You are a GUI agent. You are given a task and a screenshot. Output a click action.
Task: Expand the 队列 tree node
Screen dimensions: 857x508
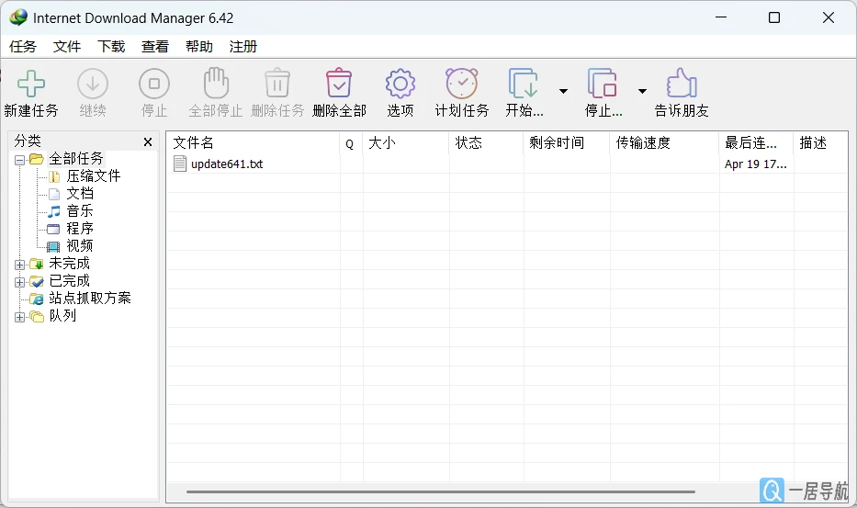(19, 318)
